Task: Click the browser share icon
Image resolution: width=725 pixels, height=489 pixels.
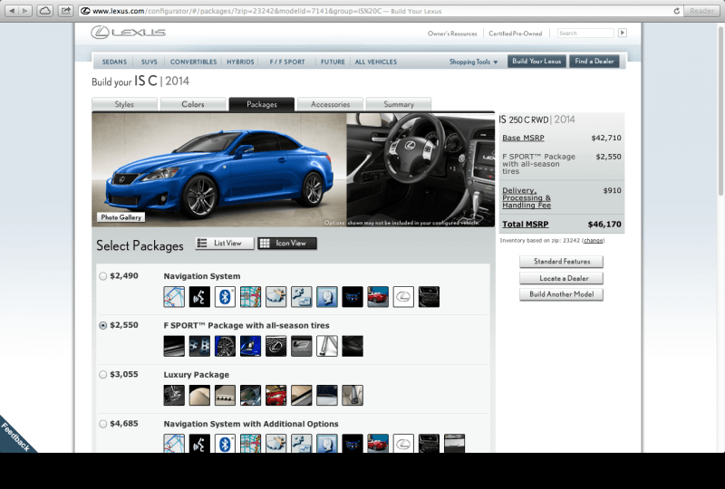Action: tap(66, 10)
